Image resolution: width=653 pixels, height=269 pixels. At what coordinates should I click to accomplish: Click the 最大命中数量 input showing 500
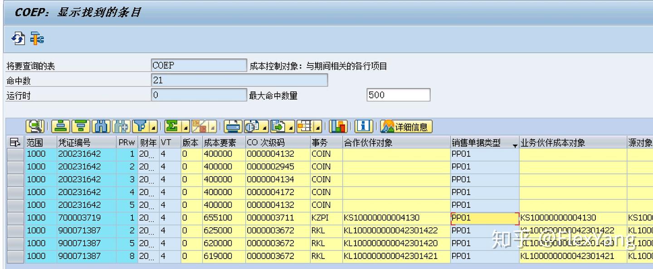click(397, 94)
